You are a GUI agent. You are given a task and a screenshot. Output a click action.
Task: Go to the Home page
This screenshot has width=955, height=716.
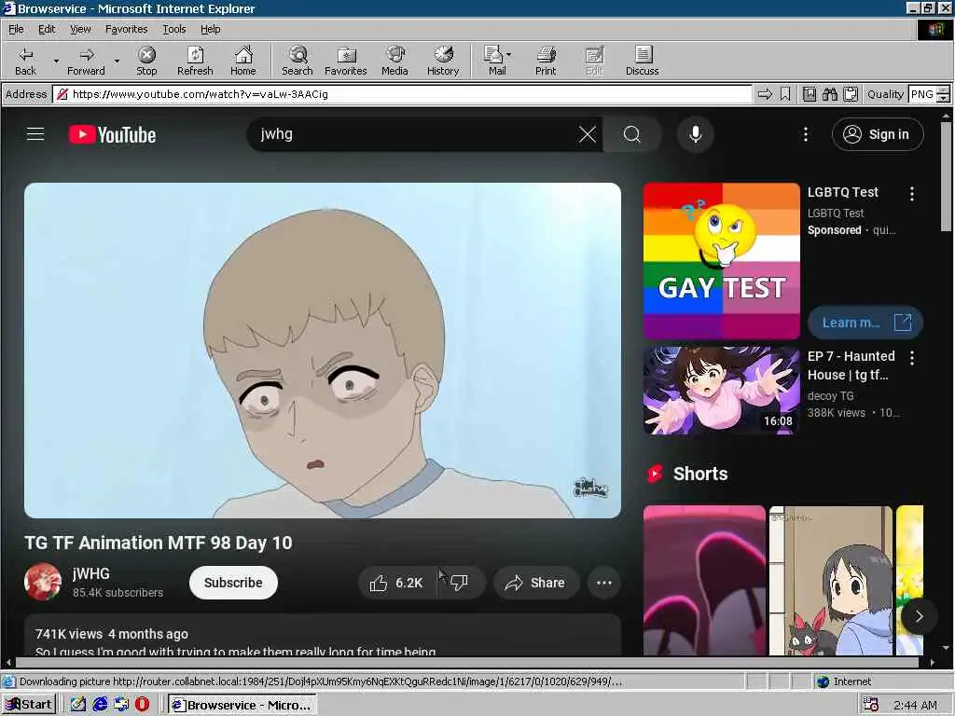pos(243,61)
